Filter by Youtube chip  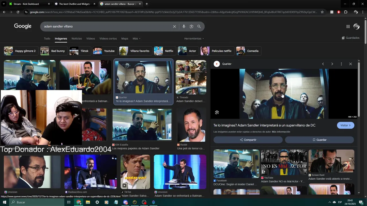pos(105,51)
